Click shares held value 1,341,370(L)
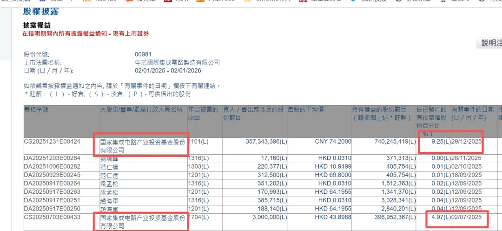502x231 pixels. click(x=399, y=192)
